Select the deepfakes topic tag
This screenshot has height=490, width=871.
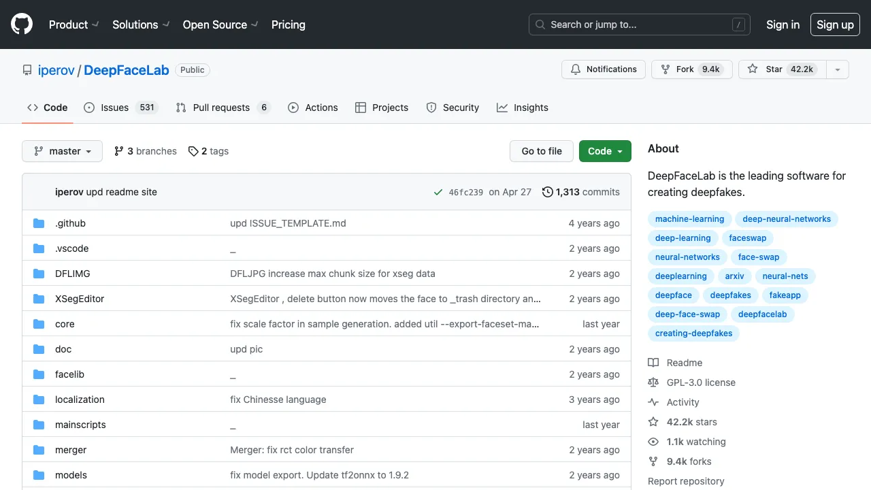point(731,295)
